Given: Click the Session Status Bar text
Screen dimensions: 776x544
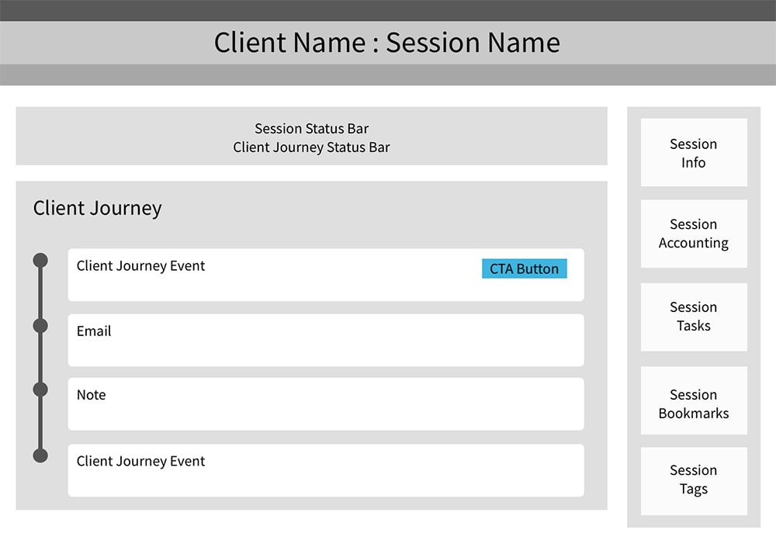Looking at the screenshot, I should coord(311,129).
